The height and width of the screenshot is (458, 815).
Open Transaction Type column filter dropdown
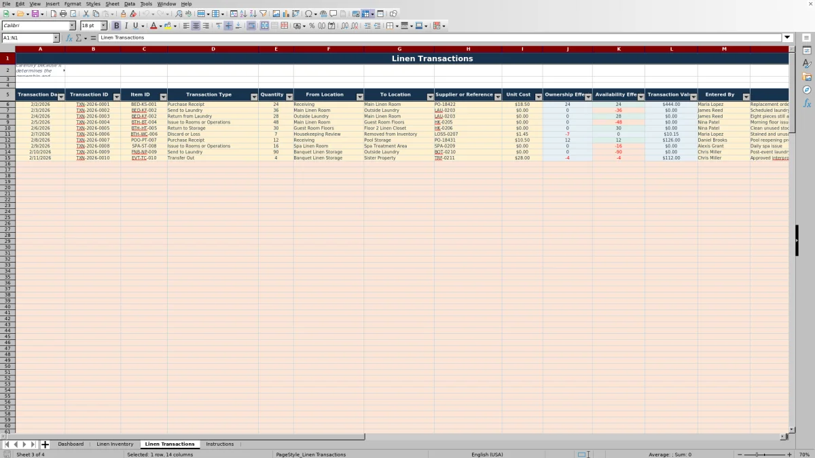click(255, 97)
